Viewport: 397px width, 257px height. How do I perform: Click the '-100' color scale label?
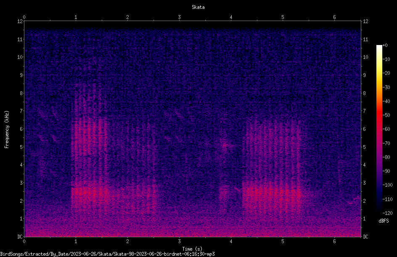tap(387, 185)
